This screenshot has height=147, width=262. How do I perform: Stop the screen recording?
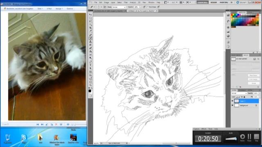pyautogui.click(x=256, y=138)
